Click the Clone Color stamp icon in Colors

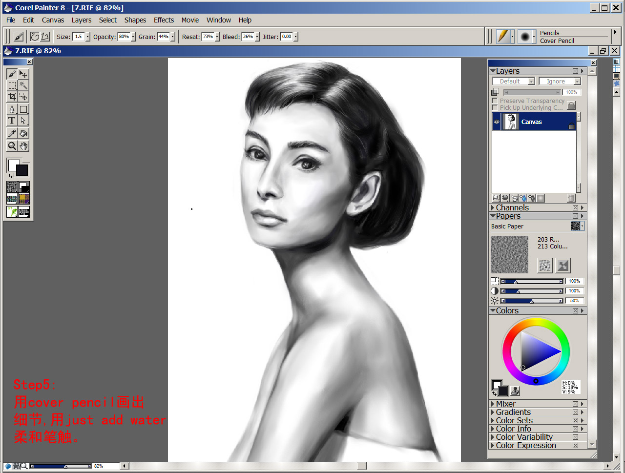(516, 391)
